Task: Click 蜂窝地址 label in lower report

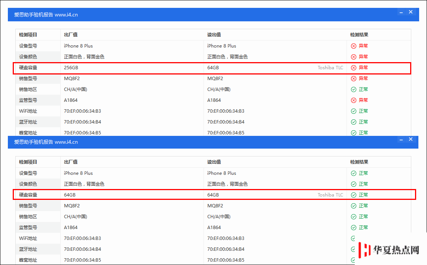Action: [x=28, y=260]
